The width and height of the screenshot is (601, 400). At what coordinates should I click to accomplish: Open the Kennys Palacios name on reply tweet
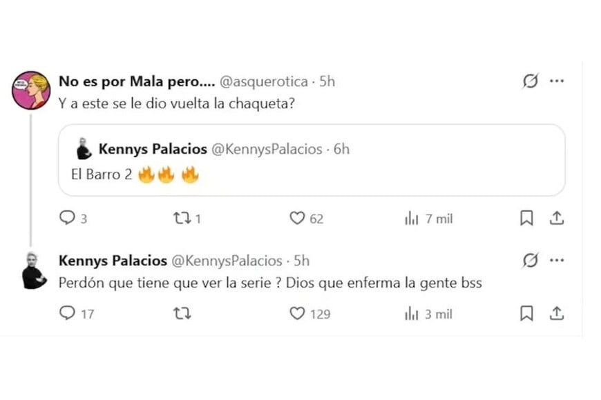[x=113, y=261]
